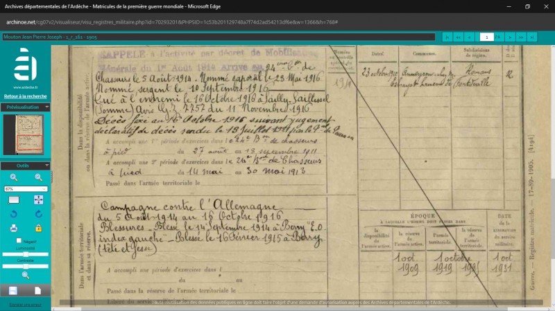Viewport: 555px width, 311px height.
Task: Save the image with the floppy icon
Action: (12, 290)
